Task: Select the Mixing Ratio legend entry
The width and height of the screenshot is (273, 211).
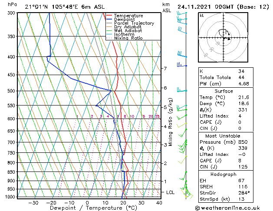Action: click(x=128, y=38)
